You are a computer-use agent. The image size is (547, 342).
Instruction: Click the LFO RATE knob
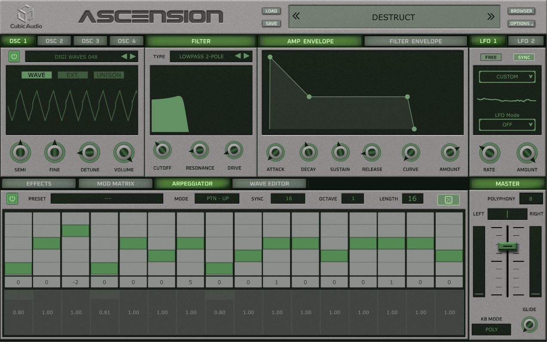(489, 153)
